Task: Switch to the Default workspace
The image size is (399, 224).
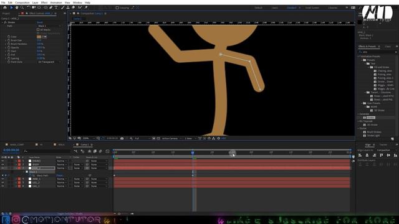Action: coord(258,8)
